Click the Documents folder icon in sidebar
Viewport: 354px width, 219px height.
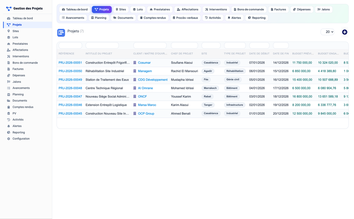tap(9, 101)
